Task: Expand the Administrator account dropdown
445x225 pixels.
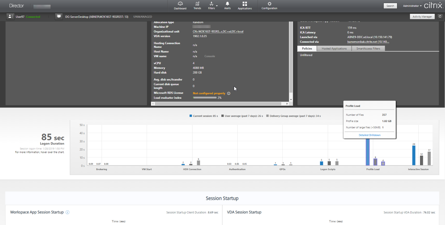Action: [412, 6]
